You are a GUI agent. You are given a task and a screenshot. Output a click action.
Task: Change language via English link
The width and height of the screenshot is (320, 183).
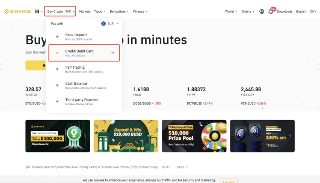point(301,11)
